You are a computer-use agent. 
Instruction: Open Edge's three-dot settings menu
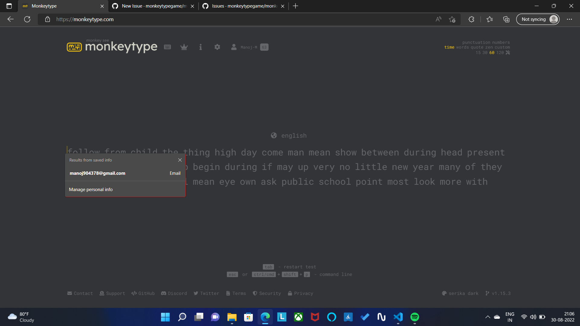tap(569, 19)
